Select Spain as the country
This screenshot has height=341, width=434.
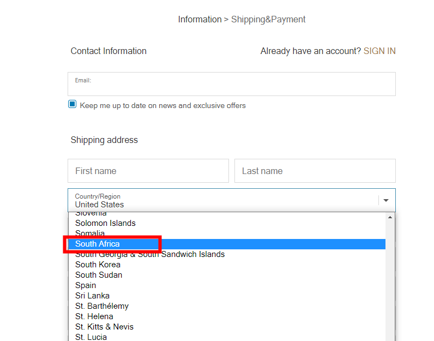[x=86, y=285]
